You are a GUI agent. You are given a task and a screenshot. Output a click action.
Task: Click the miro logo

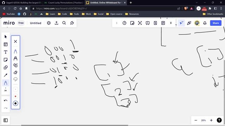point(9,23)
